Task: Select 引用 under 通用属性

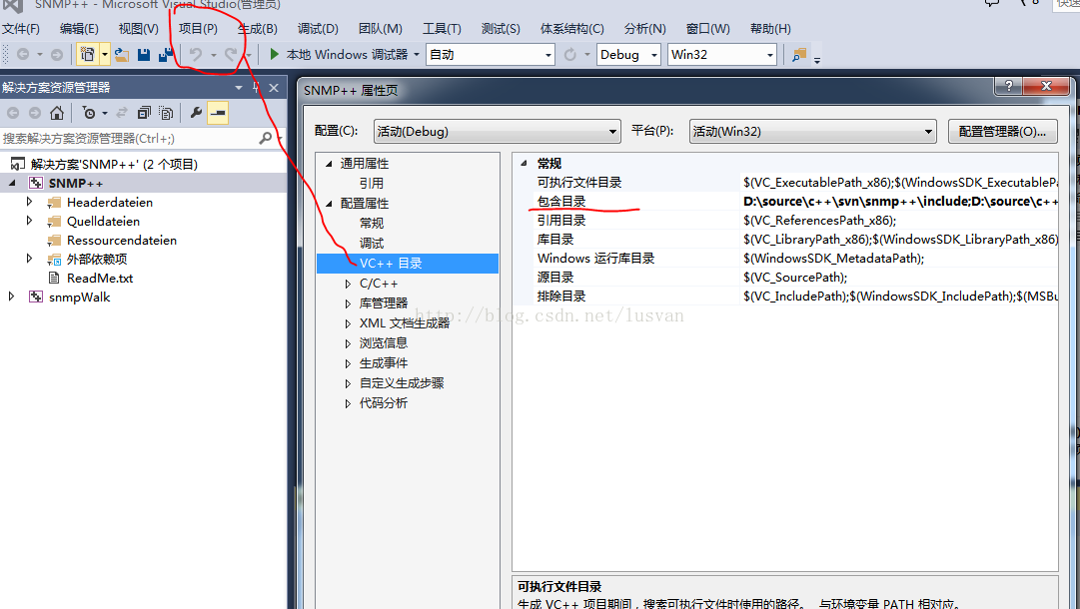Action: click(372, 184)
